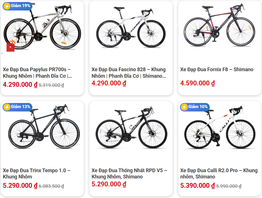Open the Papylus PR700s bike photo
Image resolution: width=262 pixels, height=198 pixels.
pos(43,27)
